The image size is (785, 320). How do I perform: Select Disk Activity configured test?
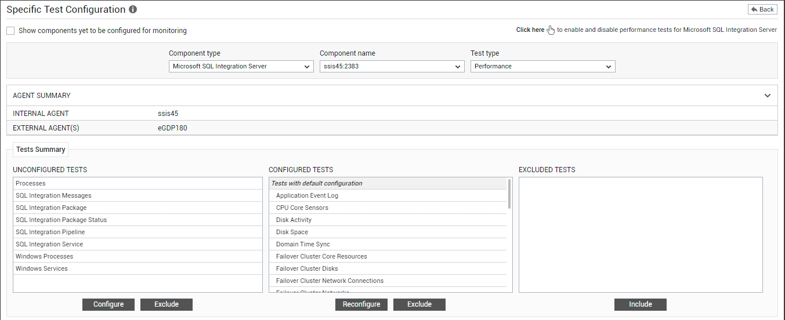click(x=388, y=220)
